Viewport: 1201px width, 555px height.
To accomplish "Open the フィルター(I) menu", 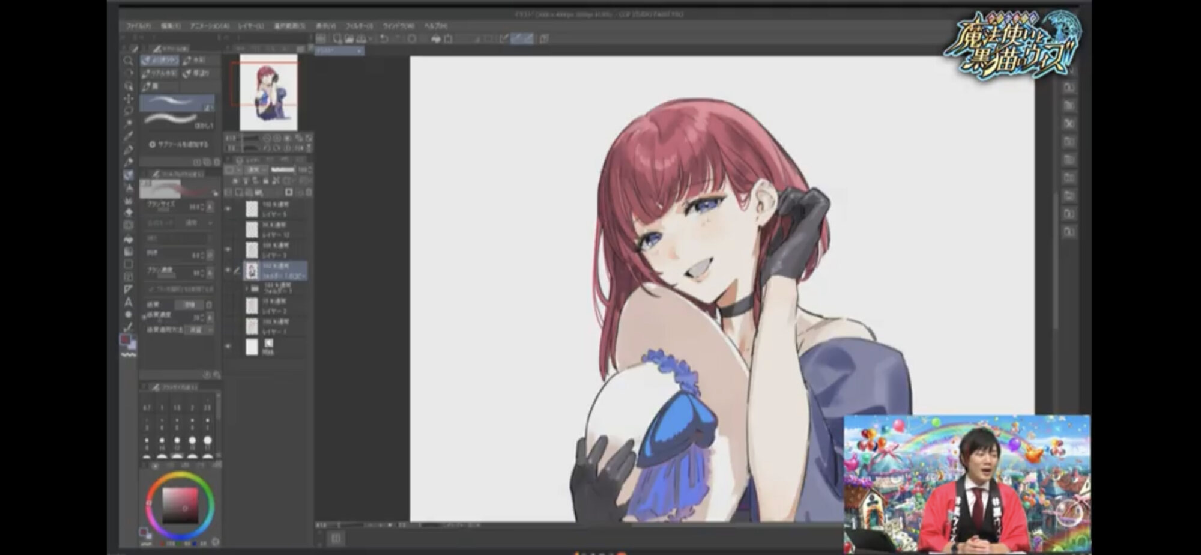I will 359,26.
